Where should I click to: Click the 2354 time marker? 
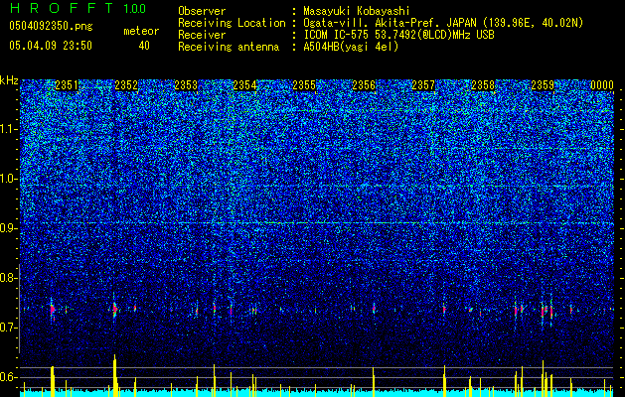pyautogui.click(x=244, y=85)
